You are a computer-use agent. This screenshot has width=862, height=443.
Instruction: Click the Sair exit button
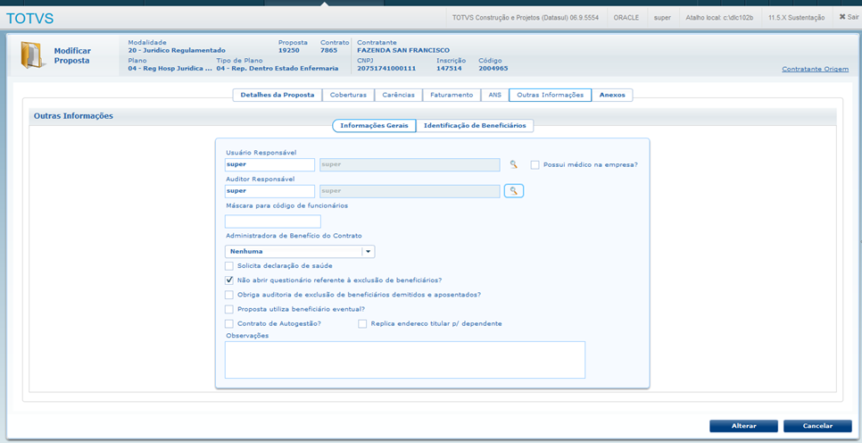(x=849, y=18)
